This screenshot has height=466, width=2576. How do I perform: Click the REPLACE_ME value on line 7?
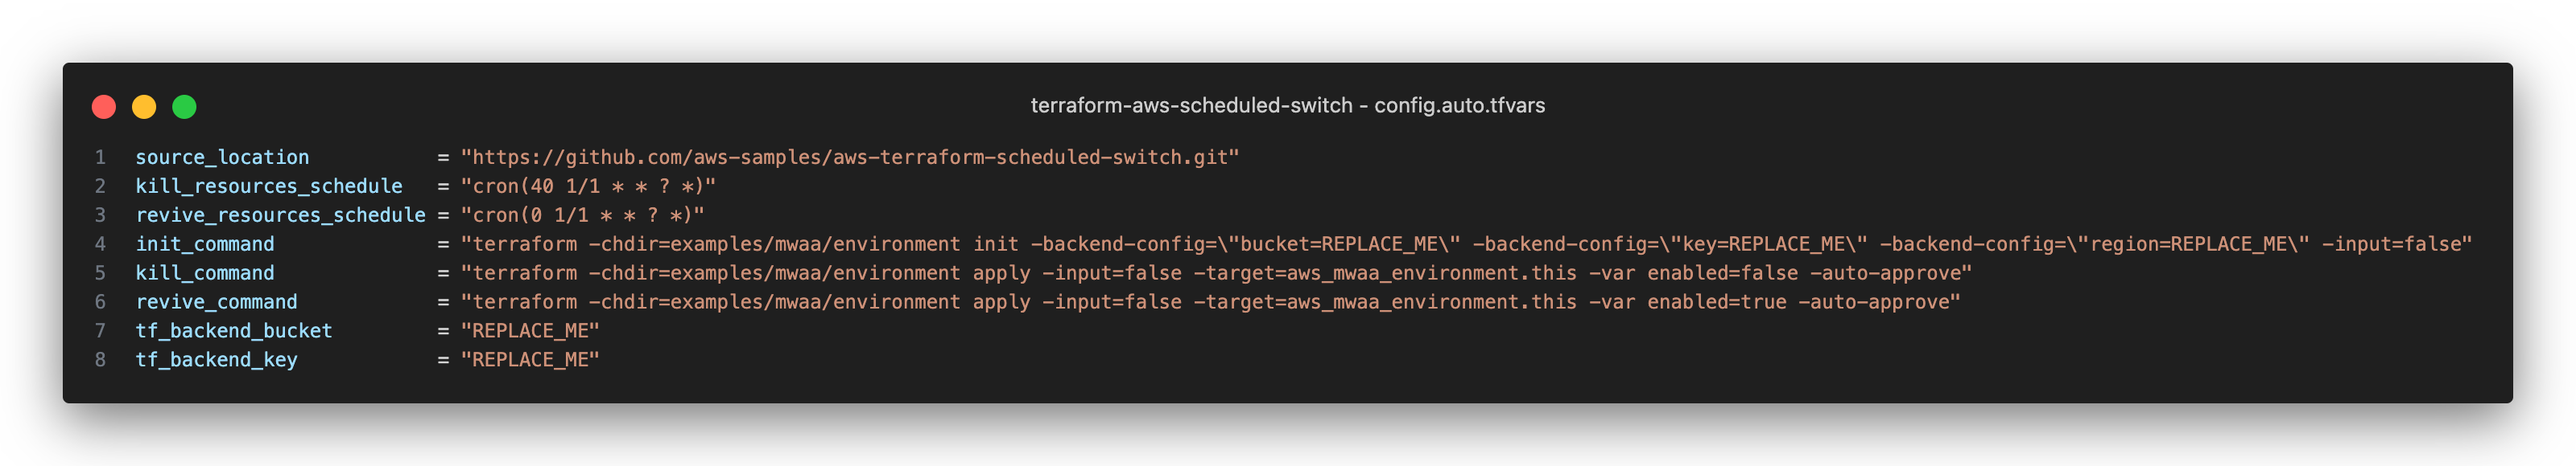[530, 331]
